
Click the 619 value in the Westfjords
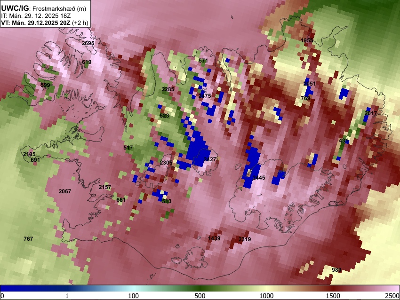pyautogui.click(x=87, y=62)
